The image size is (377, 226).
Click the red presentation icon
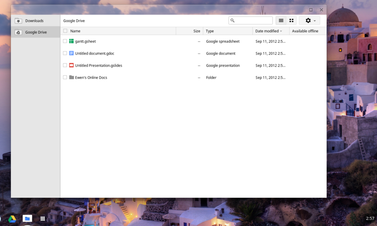point(71,65)
